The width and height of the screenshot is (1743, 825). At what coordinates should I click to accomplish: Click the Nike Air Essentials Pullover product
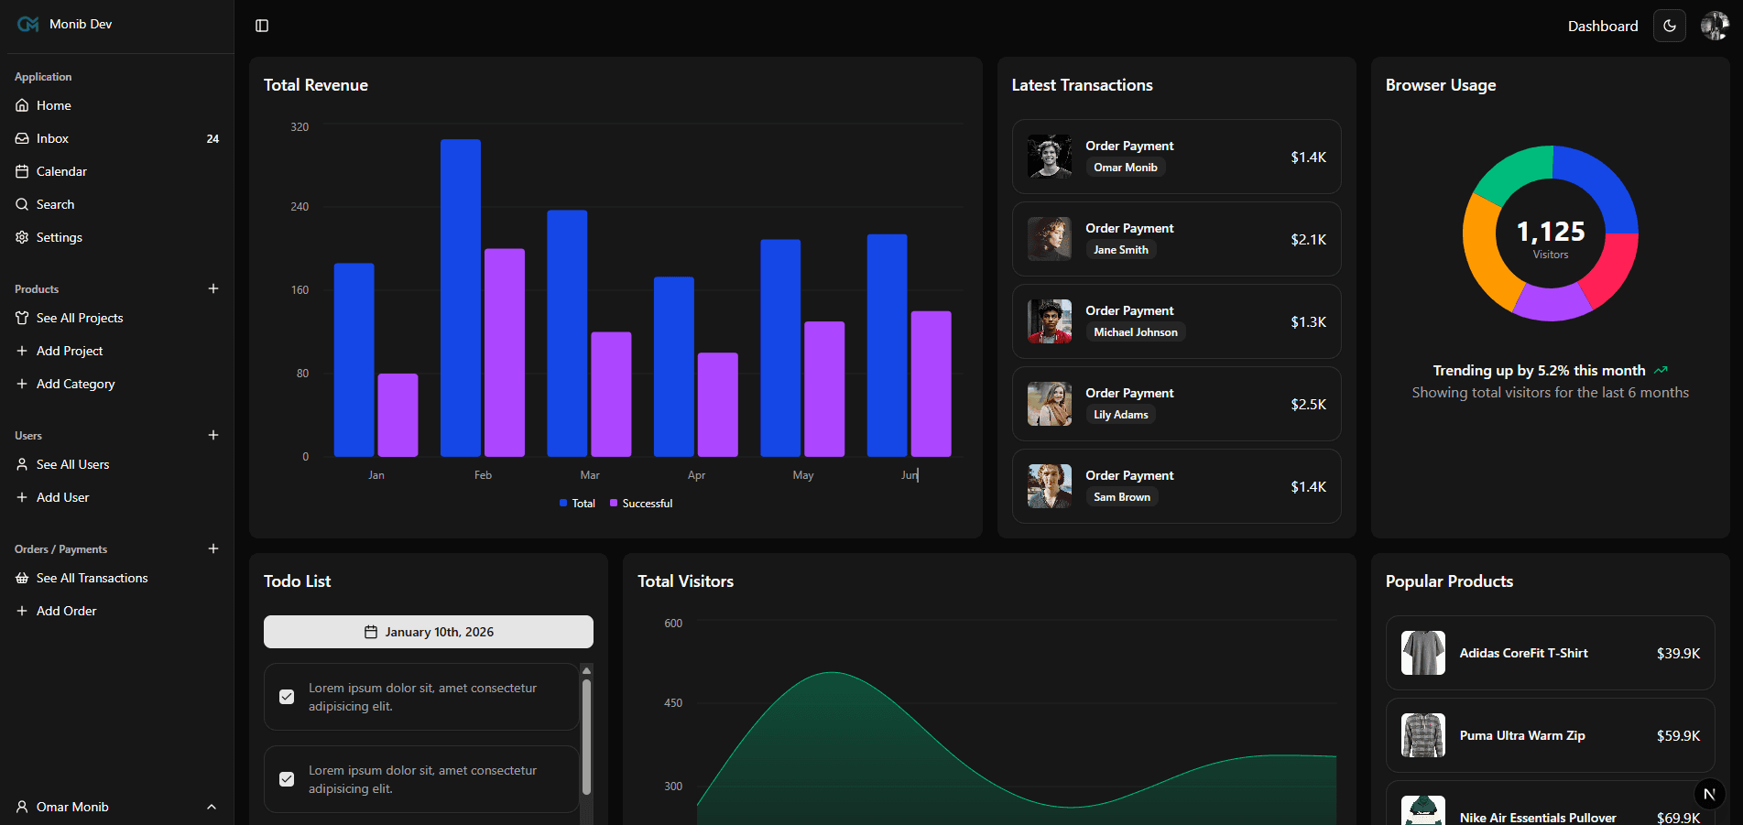point(1551,803)
